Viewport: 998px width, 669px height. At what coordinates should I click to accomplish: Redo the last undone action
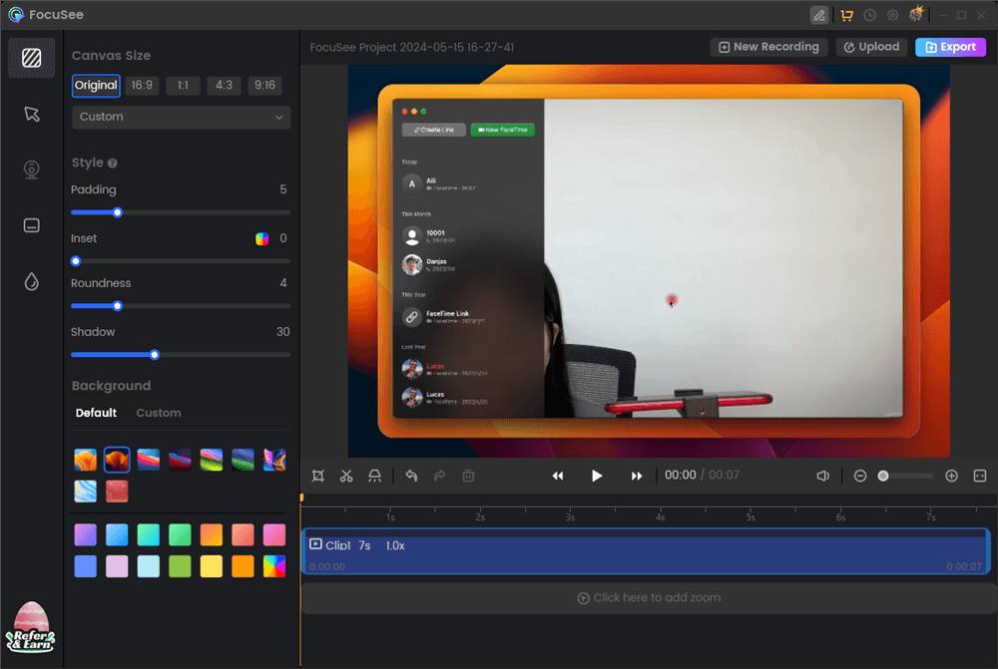click(439, 476)
